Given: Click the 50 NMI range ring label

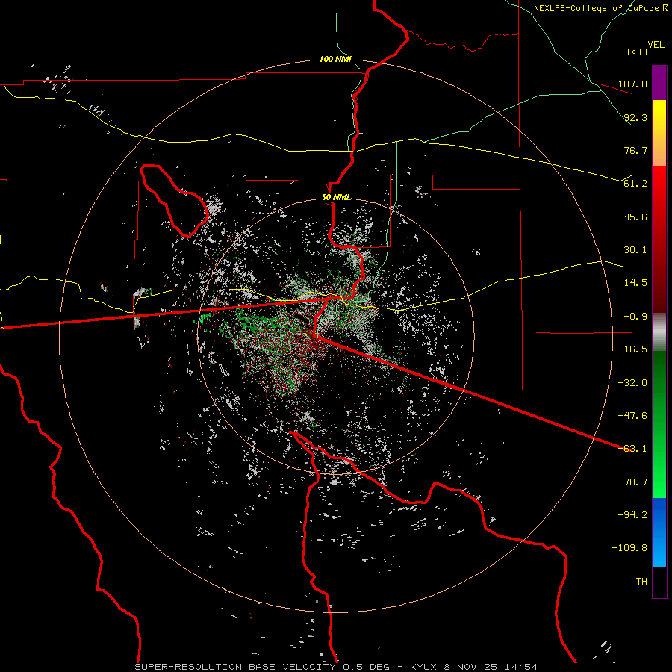Looking at the screenshot, I should tap(335, 198).
